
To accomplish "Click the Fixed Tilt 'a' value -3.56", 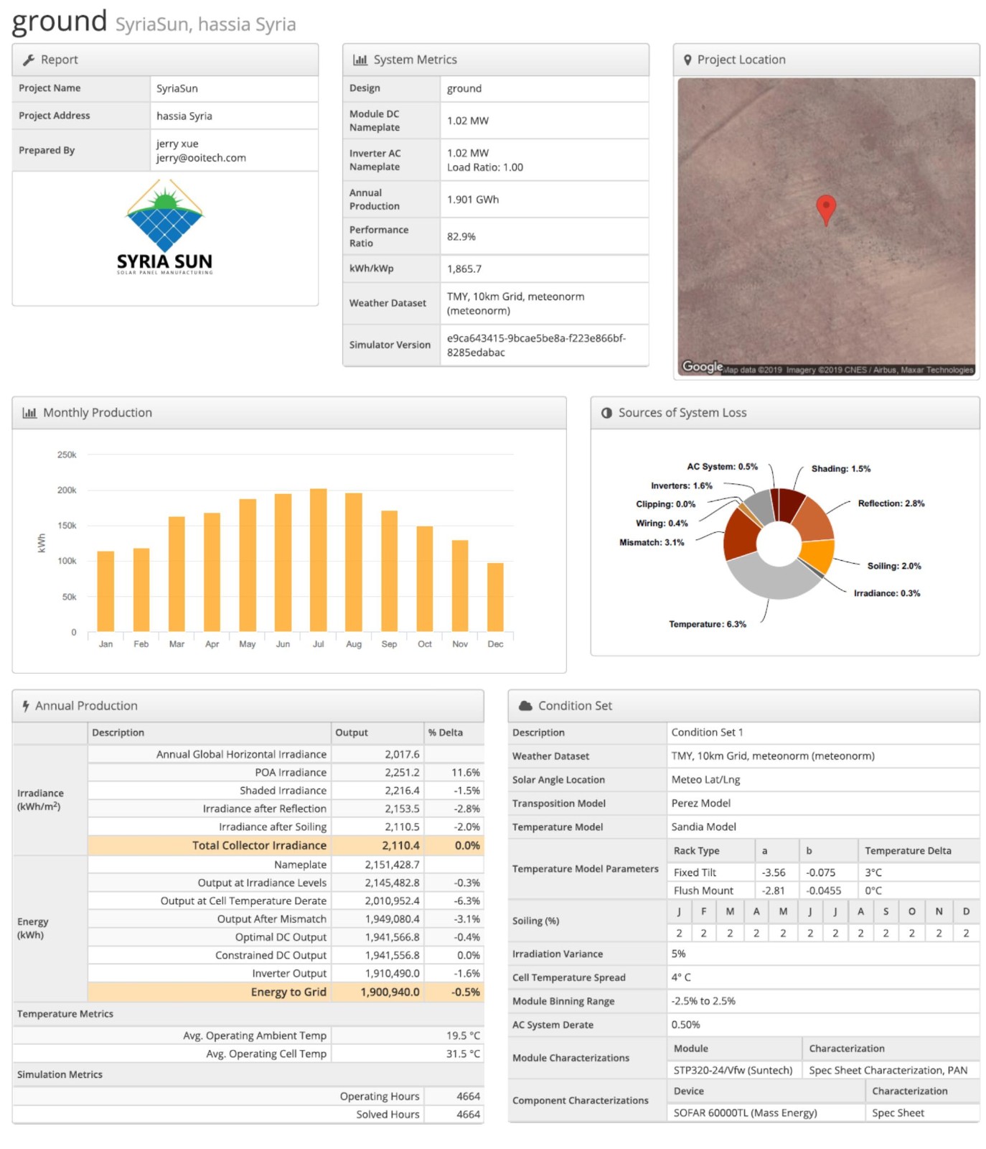I will (x=774, y=872).
